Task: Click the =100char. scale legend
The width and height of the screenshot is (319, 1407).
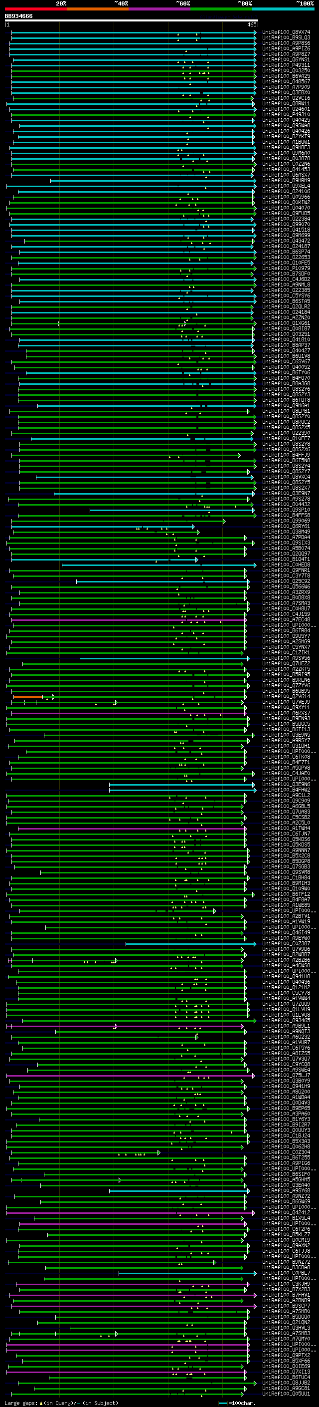Action: 237,1403
